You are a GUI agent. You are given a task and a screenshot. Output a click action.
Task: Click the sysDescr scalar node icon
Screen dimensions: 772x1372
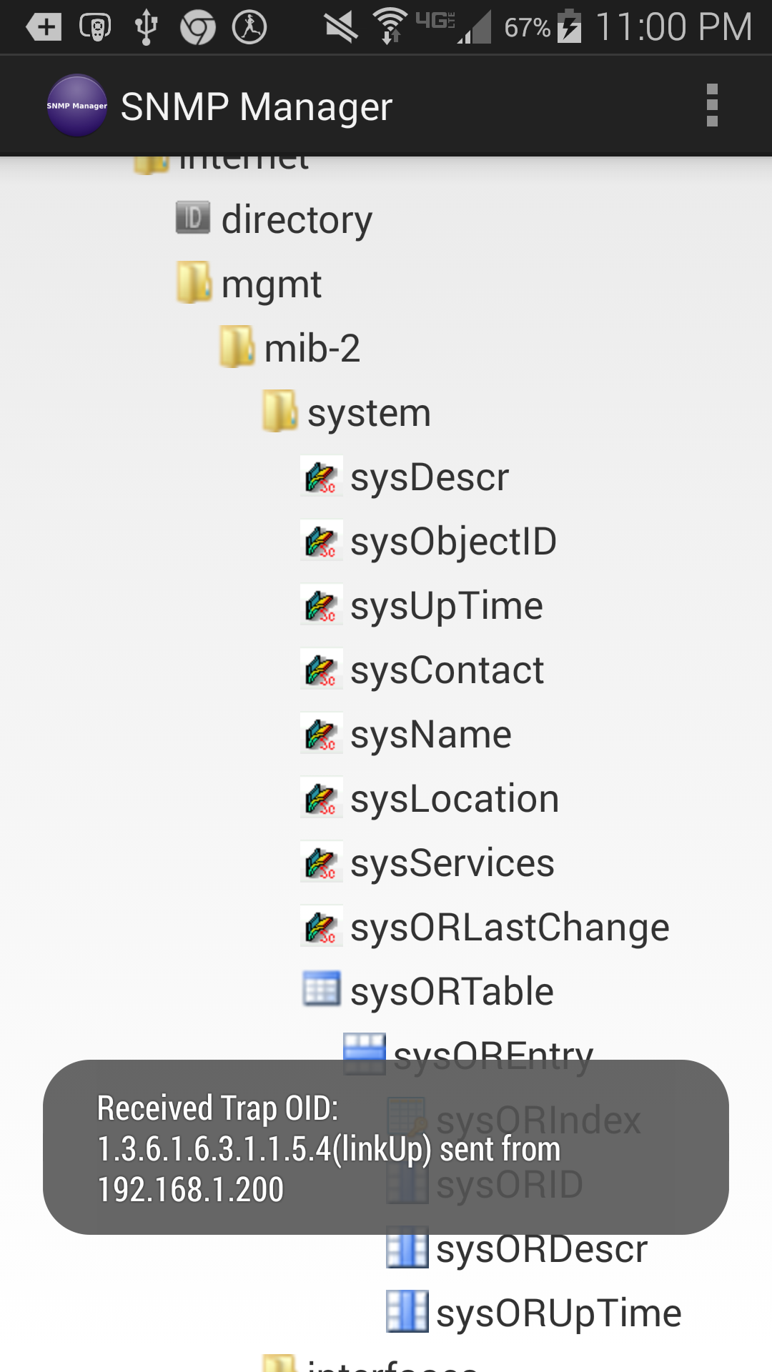[x=321, y=477]
